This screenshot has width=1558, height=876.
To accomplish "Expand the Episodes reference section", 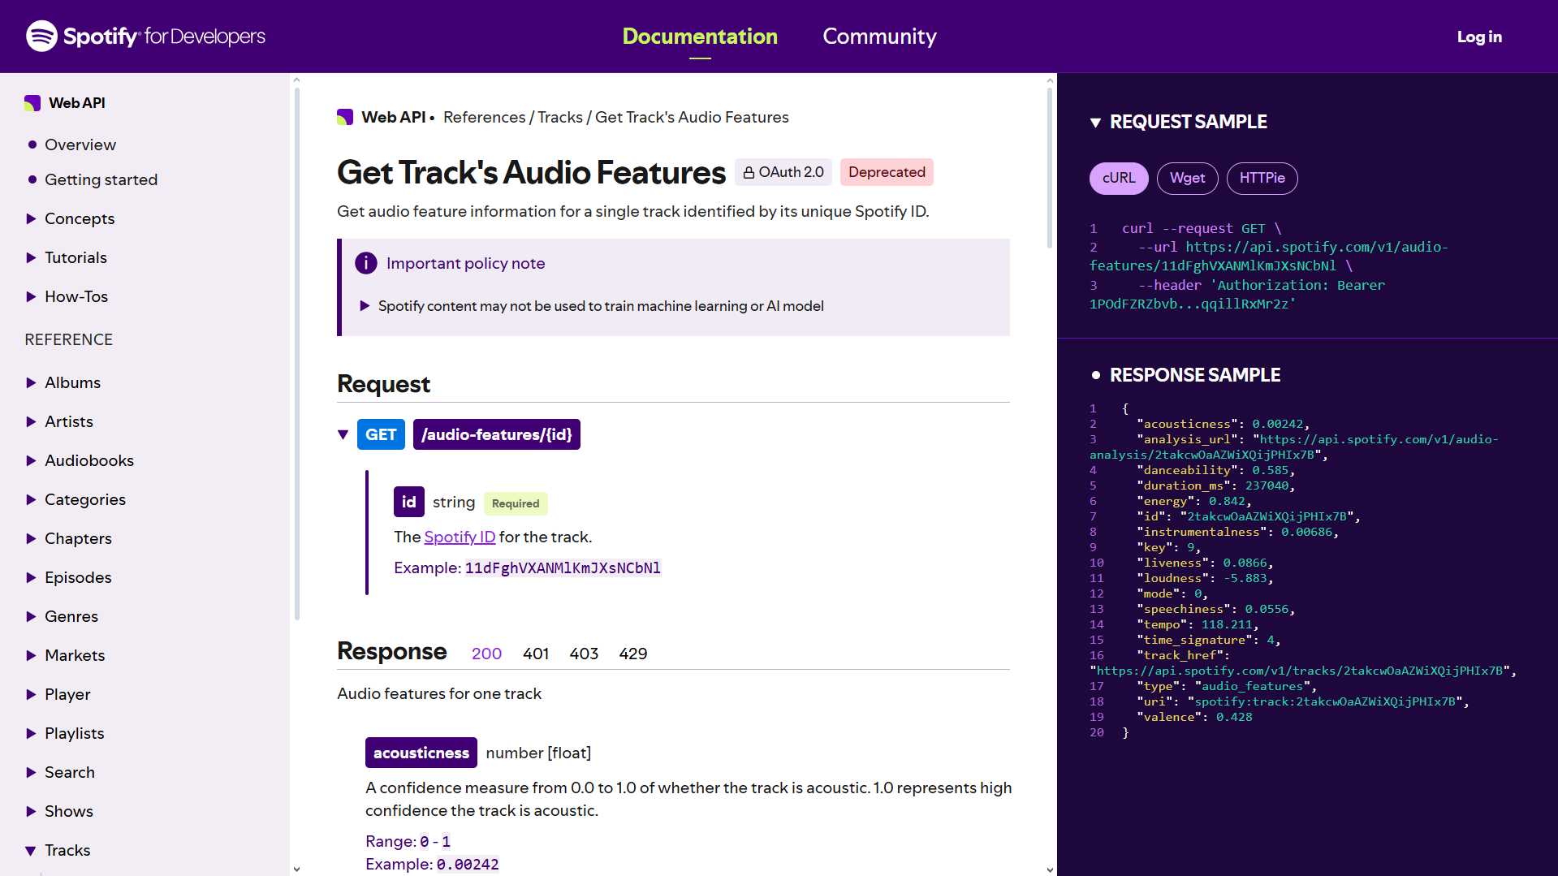I will pyautogui.click(x=31, y=577).
